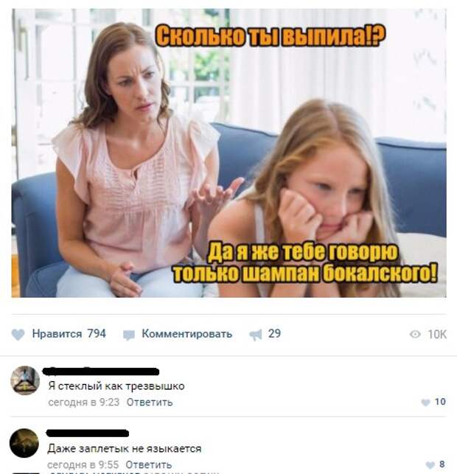Click Комментировать to write a comment

(186, 334)
